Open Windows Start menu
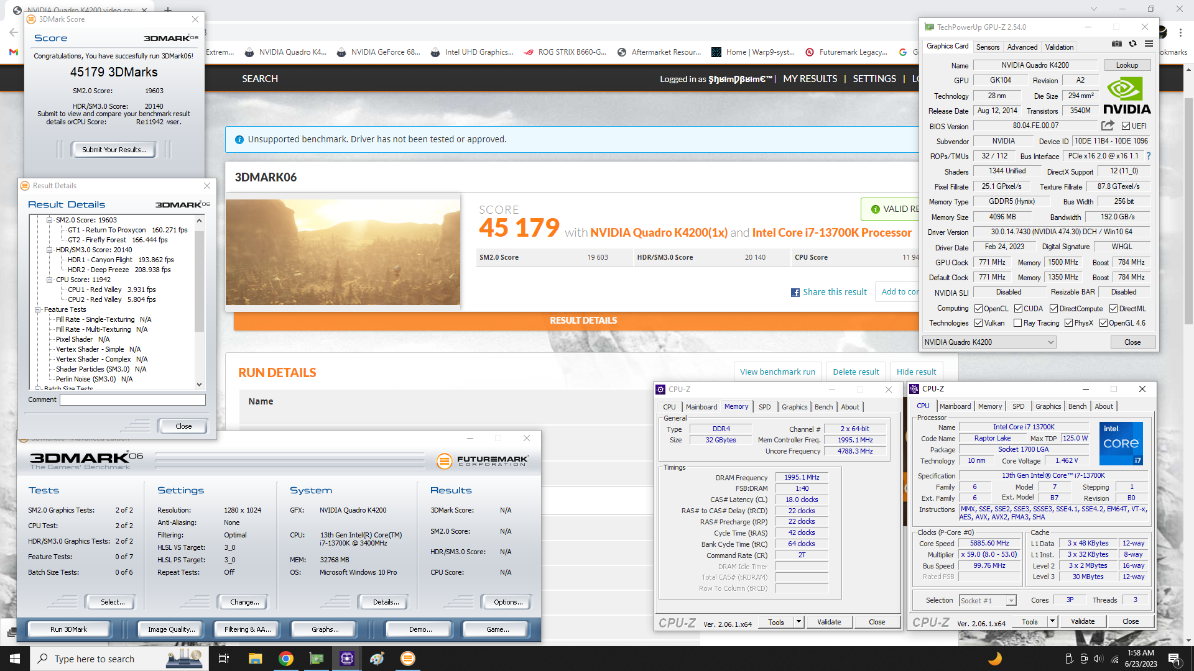The height and width of the screenshot is (671, 1194). (15, 659)
